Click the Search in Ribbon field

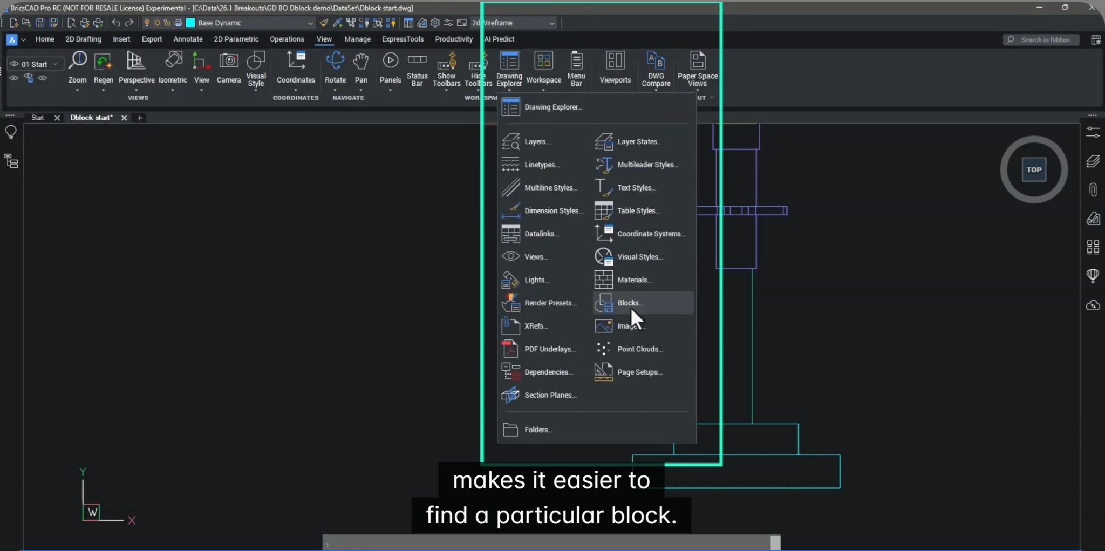tap(1041, 39)
